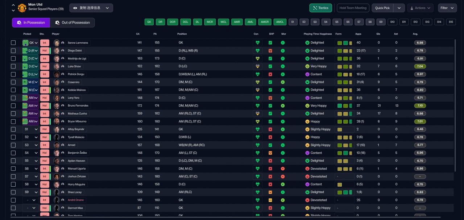Click the up chevron beside Man Utd
Image resolution: width=464 pixels, height=220 pixels.
pyautogui.click(x=13, y=5)
